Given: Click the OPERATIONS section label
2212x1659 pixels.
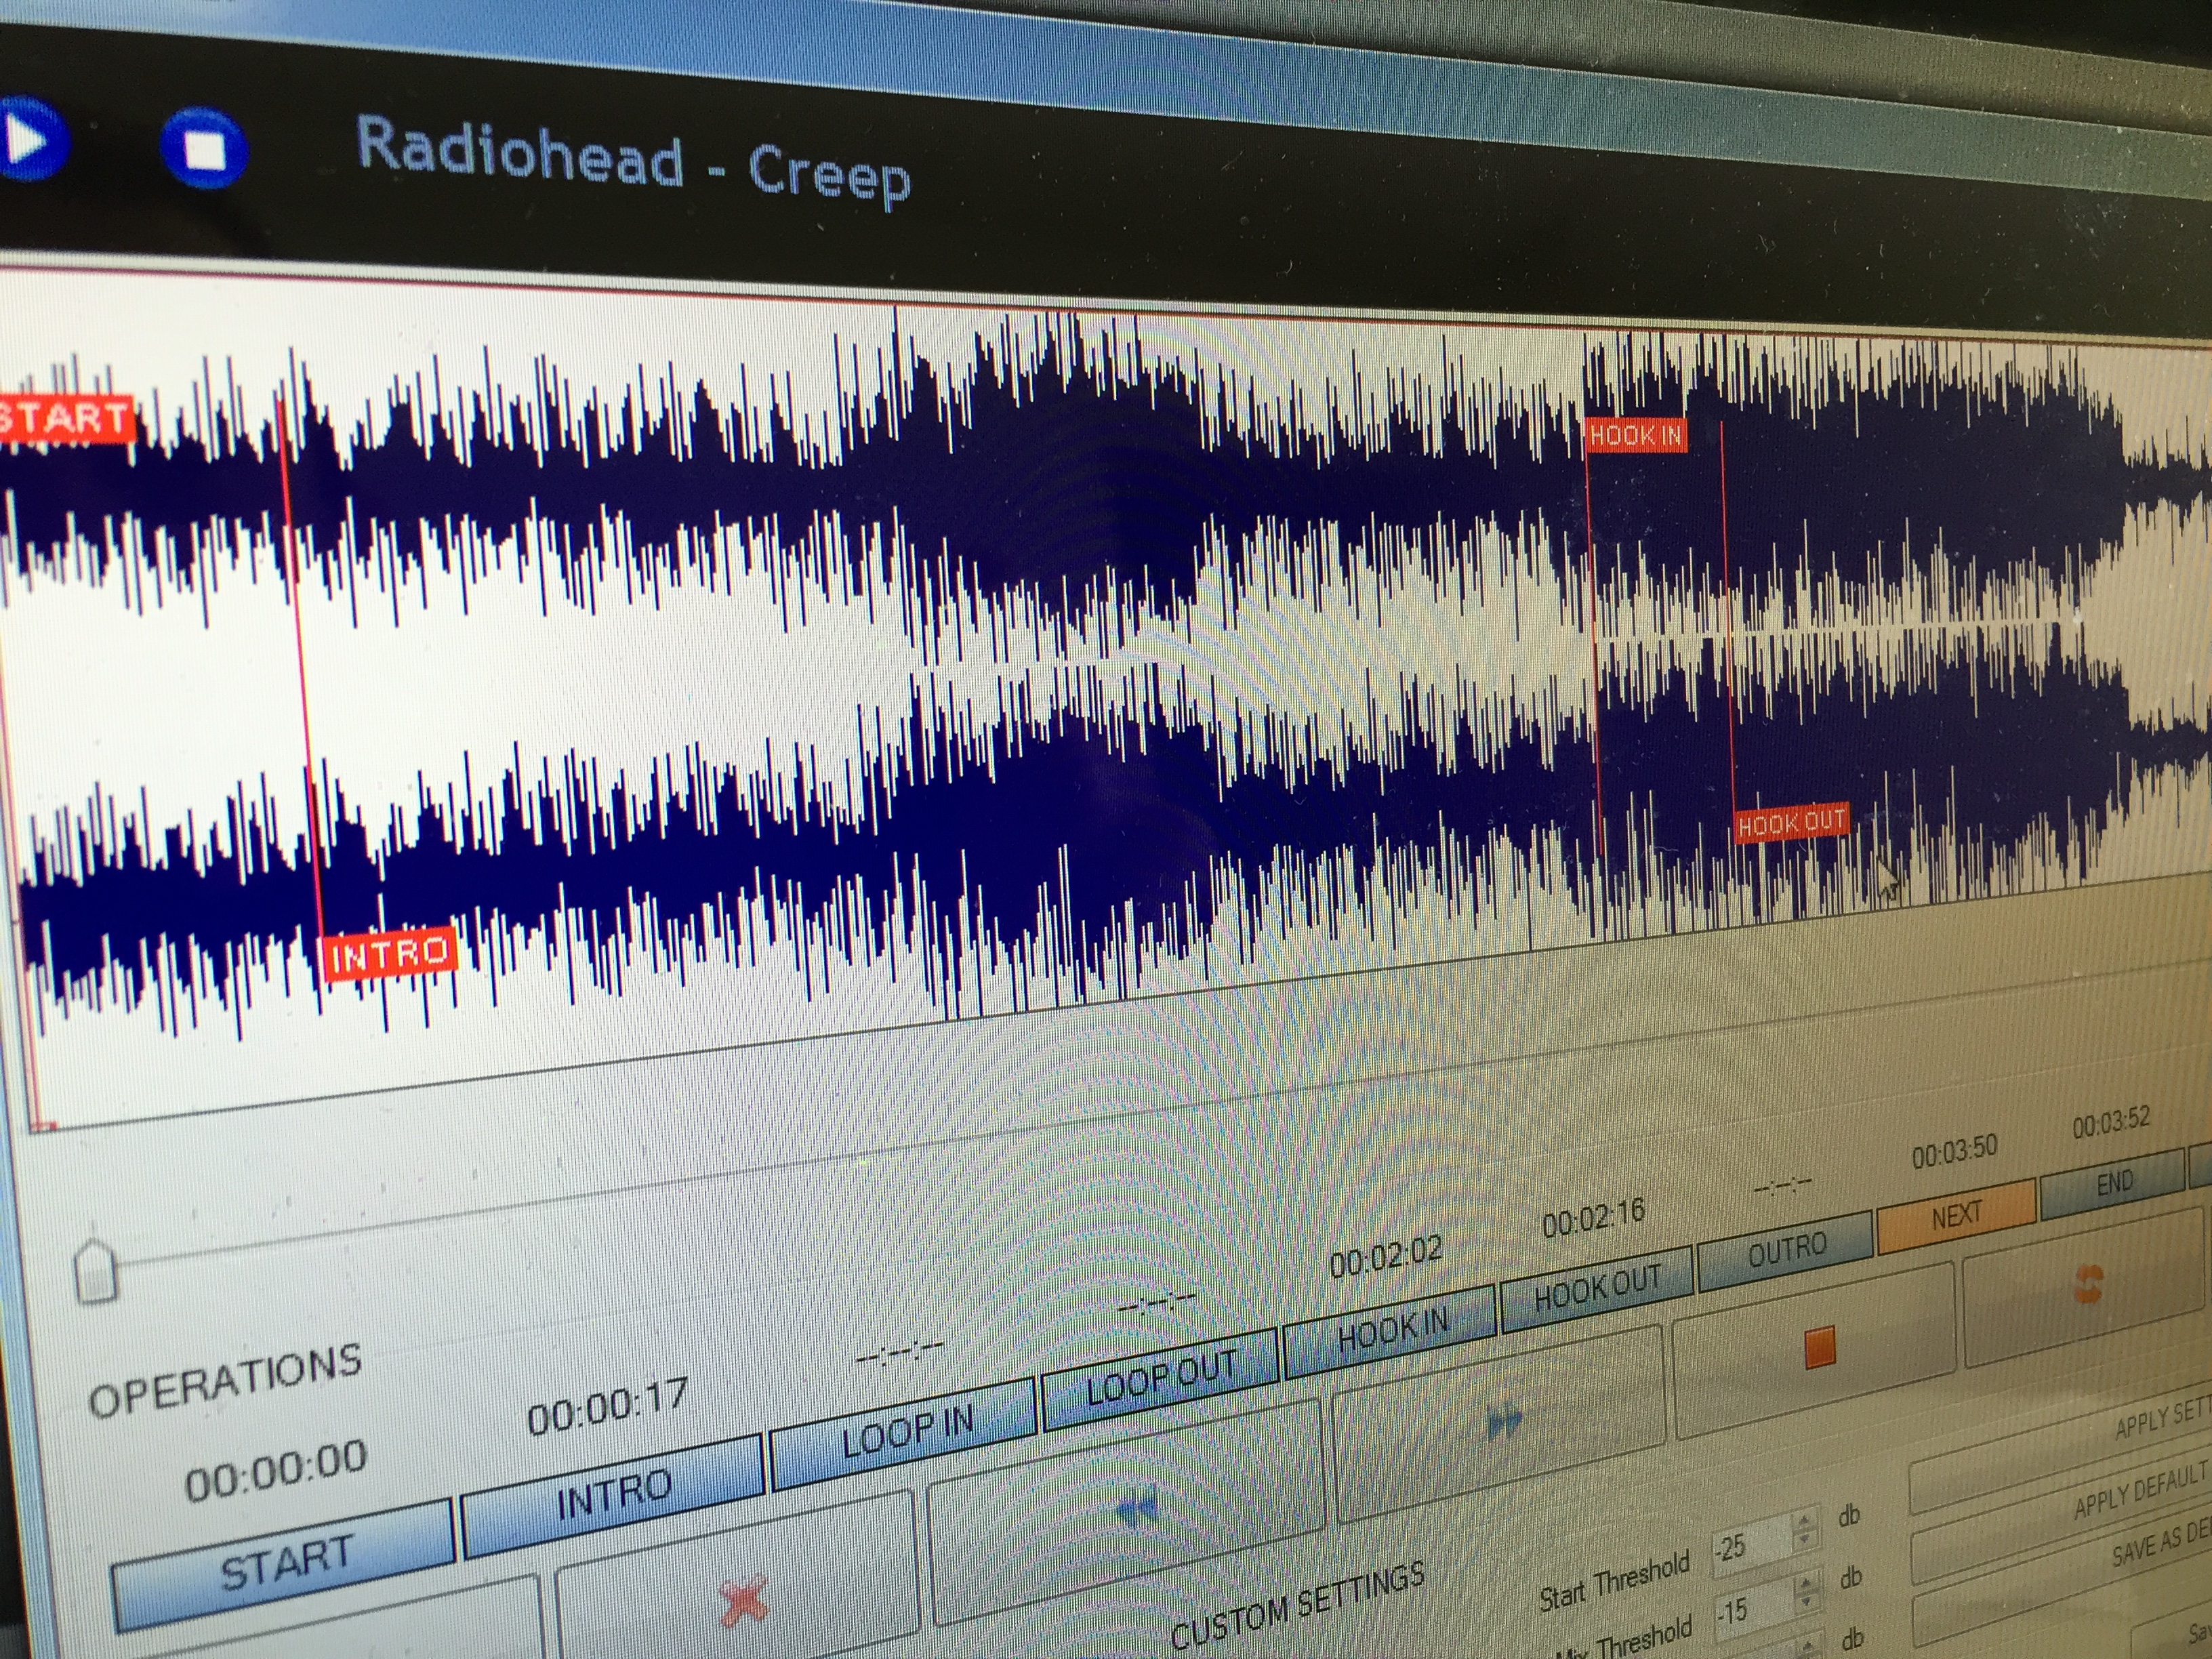Looking at the screenshot, I should click(x=225, y=1380).
